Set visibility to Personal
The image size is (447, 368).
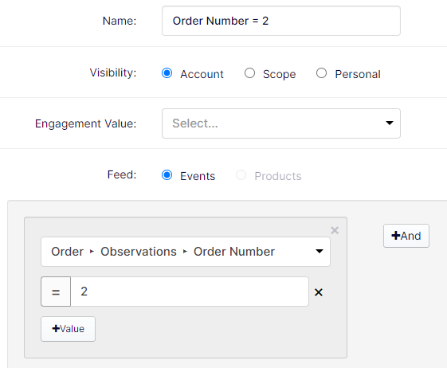pyautogui.click(x=321, y=73)
